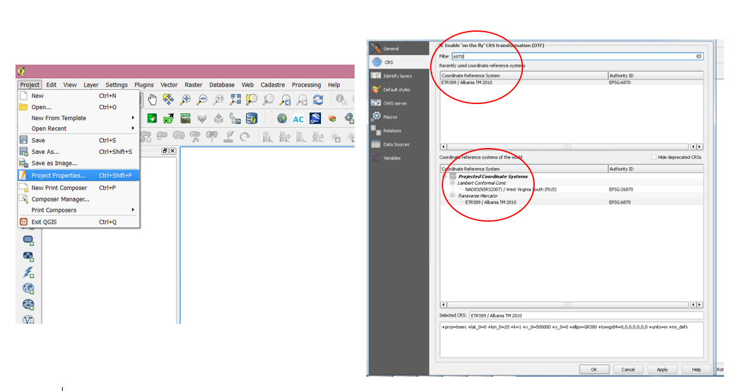Viewport: 733px width, 391px height.
Task: Switch to Variables tab
Action: pos(398,158)
